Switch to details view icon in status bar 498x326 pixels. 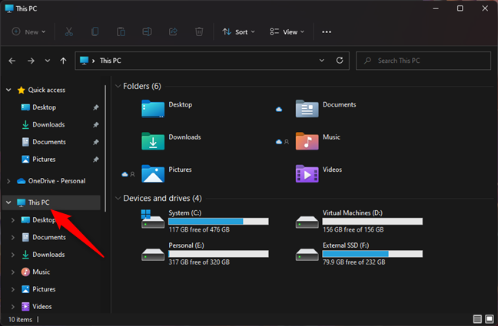(x=477, y=319)
